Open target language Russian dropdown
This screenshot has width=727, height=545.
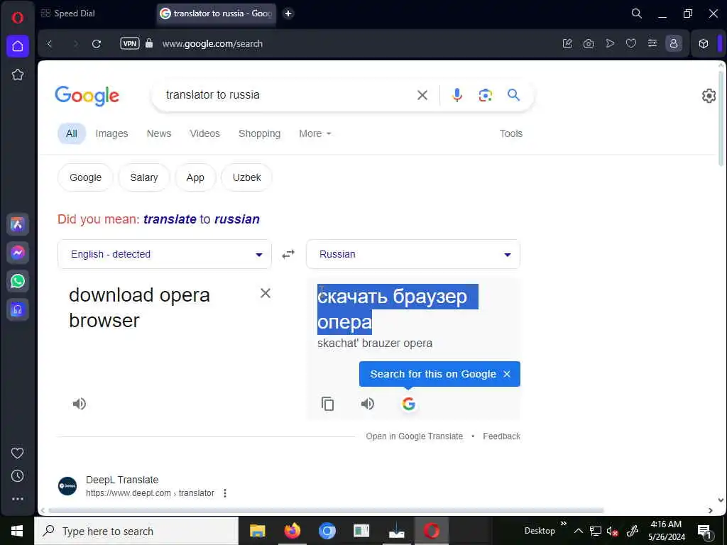click(x=413, y=254)
